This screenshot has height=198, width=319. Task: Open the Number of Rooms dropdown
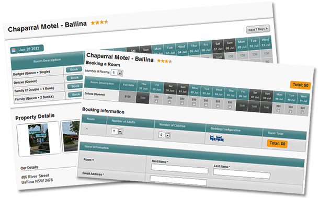point(117,73)
